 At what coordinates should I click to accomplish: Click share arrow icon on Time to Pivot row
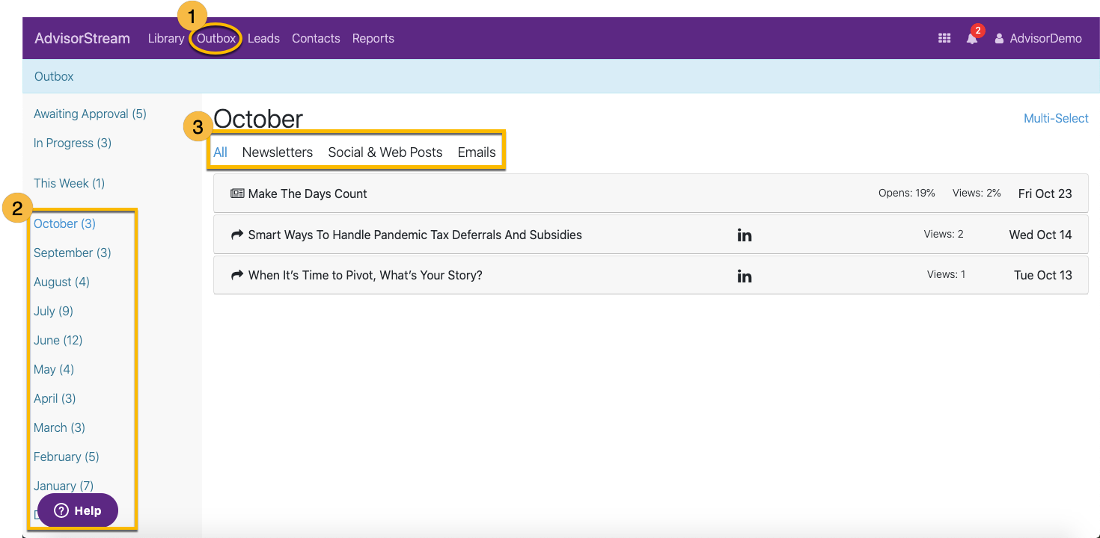pyautogui.click(x=237, y=275)
